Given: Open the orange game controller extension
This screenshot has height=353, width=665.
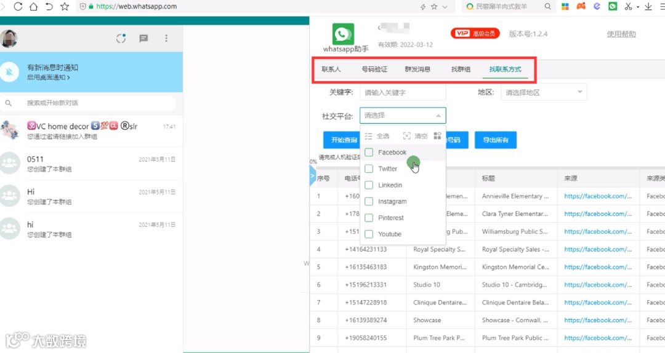Looking at the screenshot, I should pos(581,6).
